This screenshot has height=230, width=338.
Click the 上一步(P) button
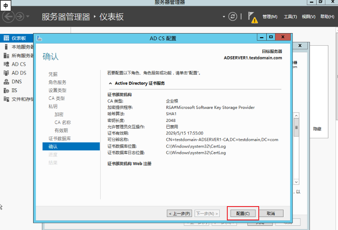coord(179,213)
